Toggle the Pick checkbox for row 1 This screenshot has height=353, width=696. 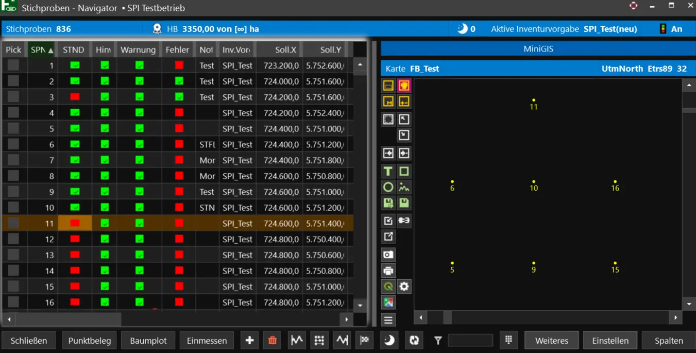[x=13, y=65]
